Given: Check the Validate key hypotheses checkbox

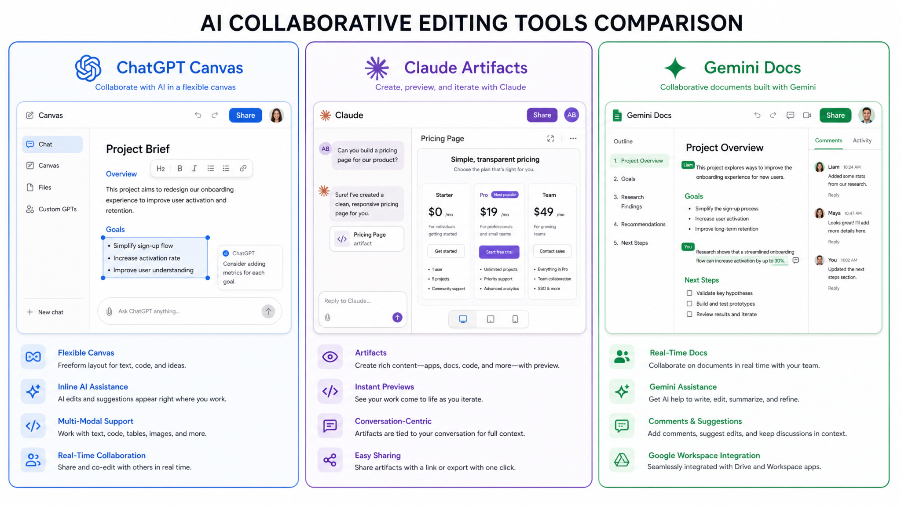Looking at the screenshot, I should (x=689, y=293).
